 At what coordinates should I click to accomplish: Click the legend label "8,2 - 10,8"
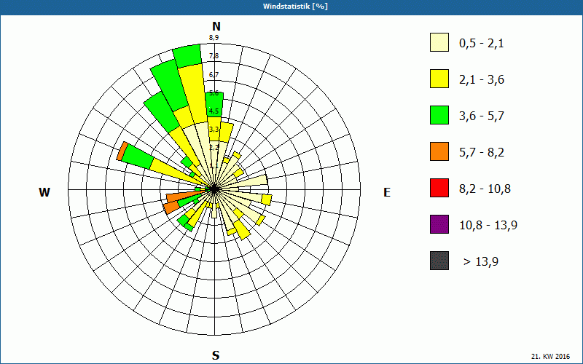pyautogui.click(x=485, y=189)
